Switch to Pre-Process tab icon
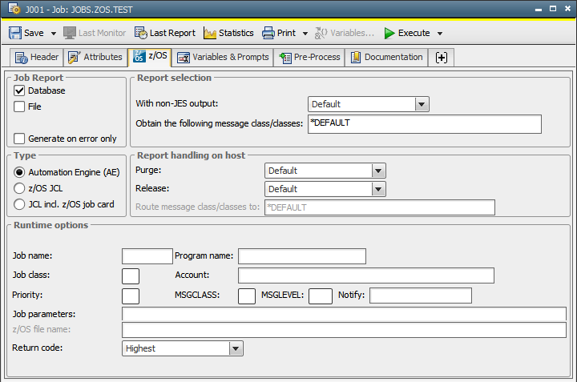Viewport: 577px width, 382px height. click(x=284, y=58)
